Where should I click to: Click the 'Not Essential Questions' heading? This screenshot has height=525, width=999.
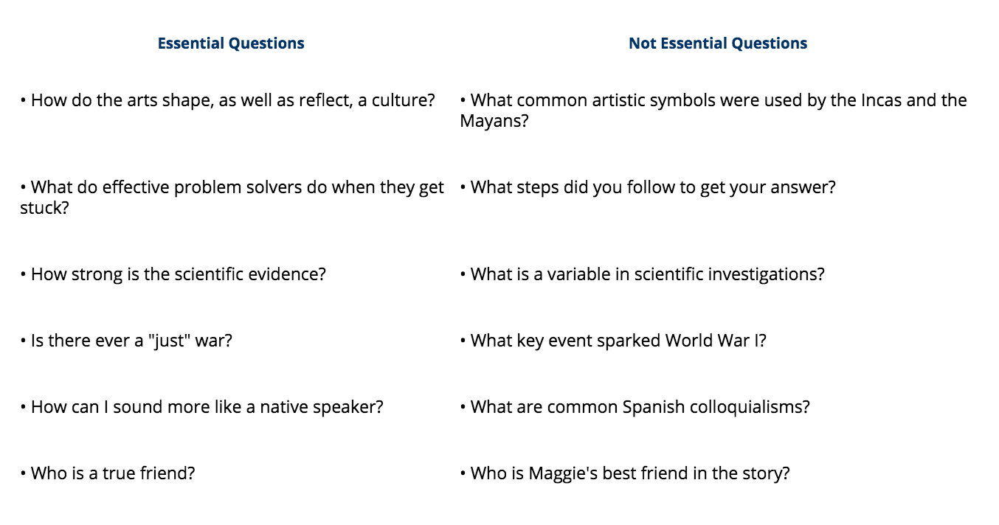(718, 44)
